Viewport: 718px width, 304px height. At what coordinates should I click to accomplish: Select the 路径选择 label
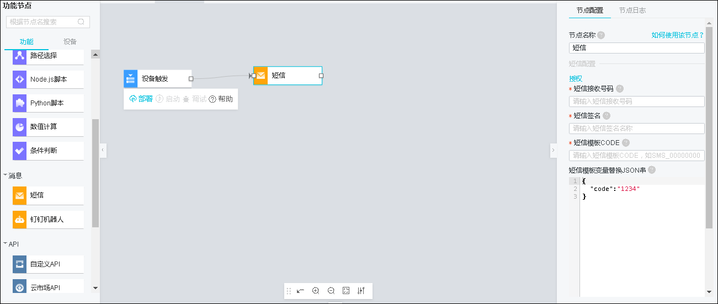click(x=44, y=56)
